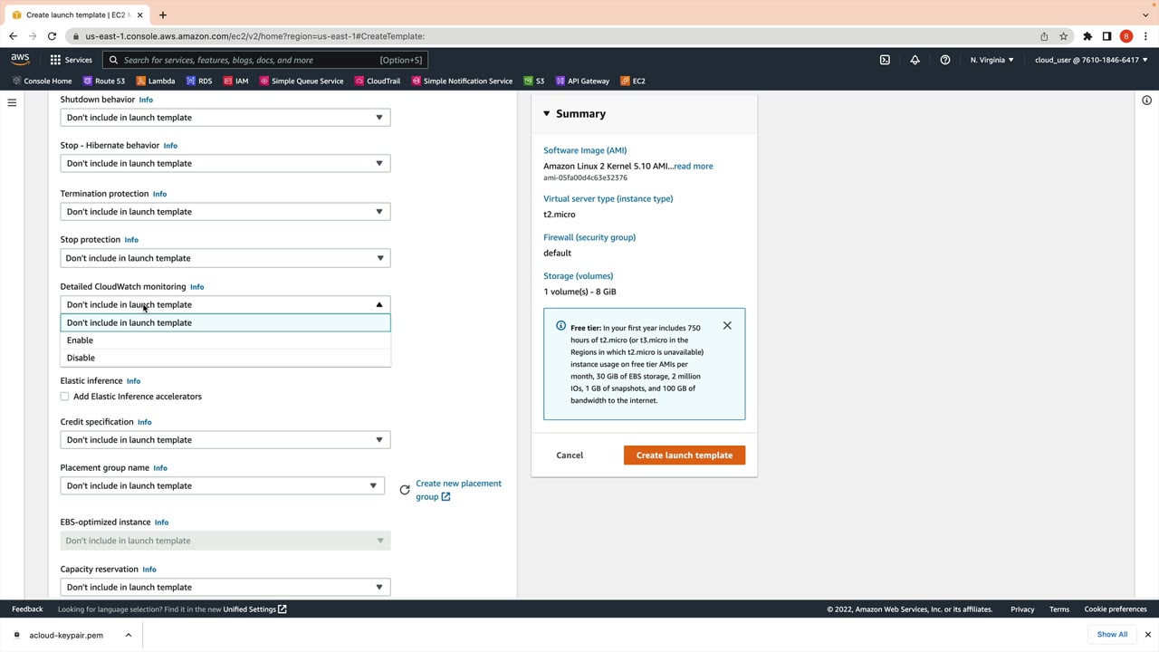Open the Shutdown behavior dropdown
The width and height of the screenshot is (1159, 652).
(225, 118)
